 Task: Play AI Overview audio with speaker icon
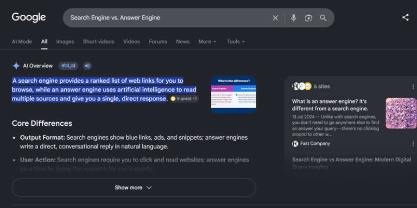[x=88, y=66]
